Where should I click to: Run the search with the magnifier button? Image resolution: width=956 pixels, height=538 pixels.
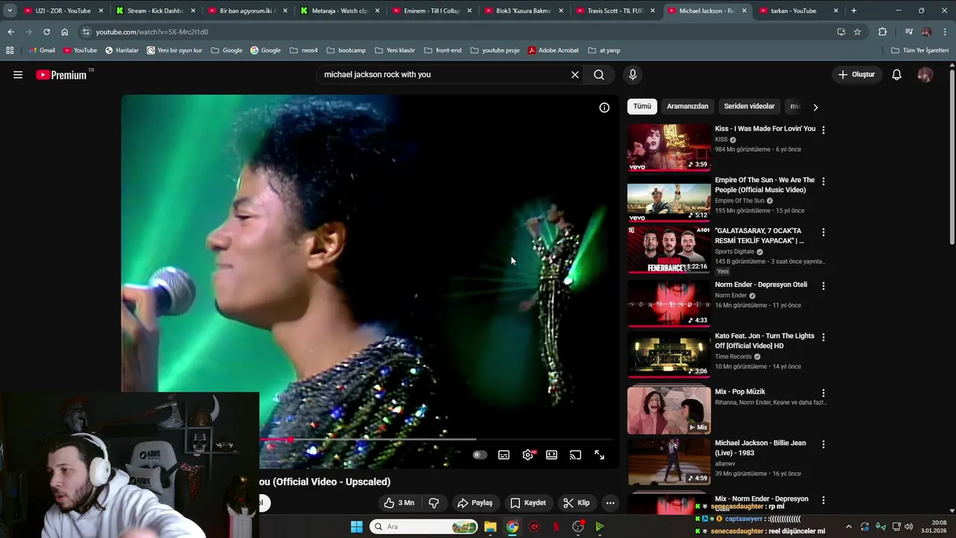tap(599, 75)
